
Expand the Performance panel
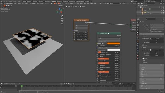(152, 79)
